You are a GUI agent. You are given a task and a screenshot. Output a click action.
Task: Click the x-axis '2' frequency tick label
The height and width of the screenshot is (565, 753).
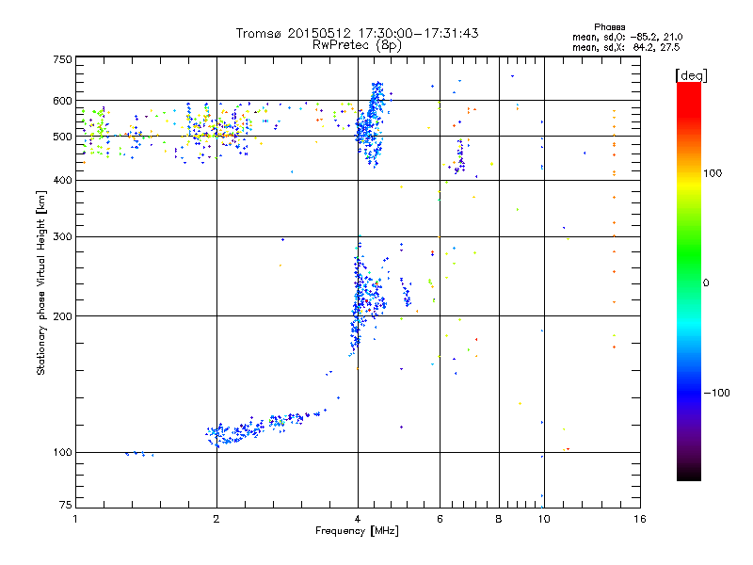tap(216, 519)
